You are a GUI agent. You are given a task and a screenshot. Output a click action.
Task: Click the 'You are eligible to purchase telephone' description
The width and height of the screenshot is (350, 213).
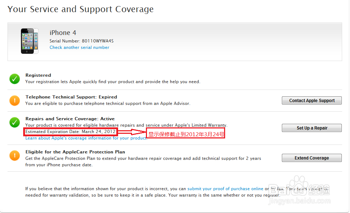click(108, 103)
